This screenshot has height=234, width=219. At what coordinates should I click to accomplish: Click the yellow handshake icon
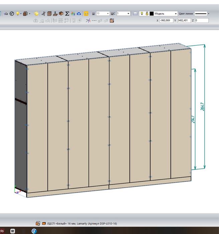[86, 14]
